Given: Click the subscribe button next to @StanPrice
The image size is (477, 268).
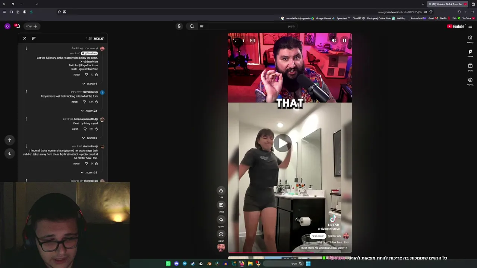Looking at the screenshot, I should [318, 236].
